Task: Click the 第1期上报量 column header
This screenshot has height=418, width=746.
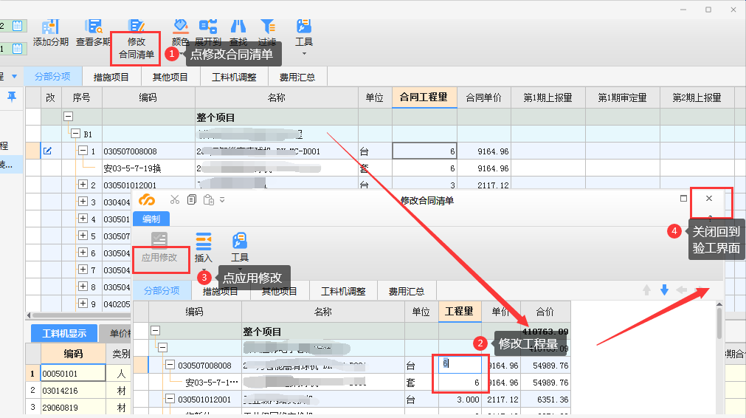Action: click(x=548, y=97)
